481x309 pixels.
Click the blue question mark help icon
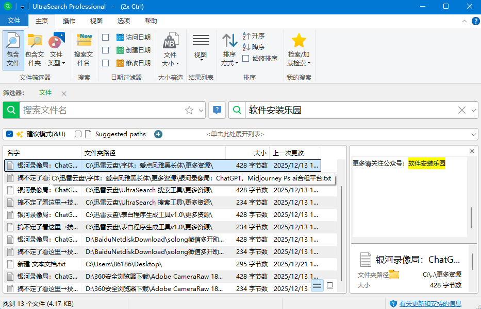click(x=217, y=110)
